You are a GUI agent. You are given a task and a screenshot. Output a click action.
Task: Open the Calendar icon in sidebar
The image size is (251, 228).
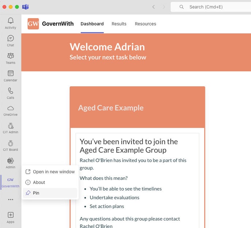[11, 73]
